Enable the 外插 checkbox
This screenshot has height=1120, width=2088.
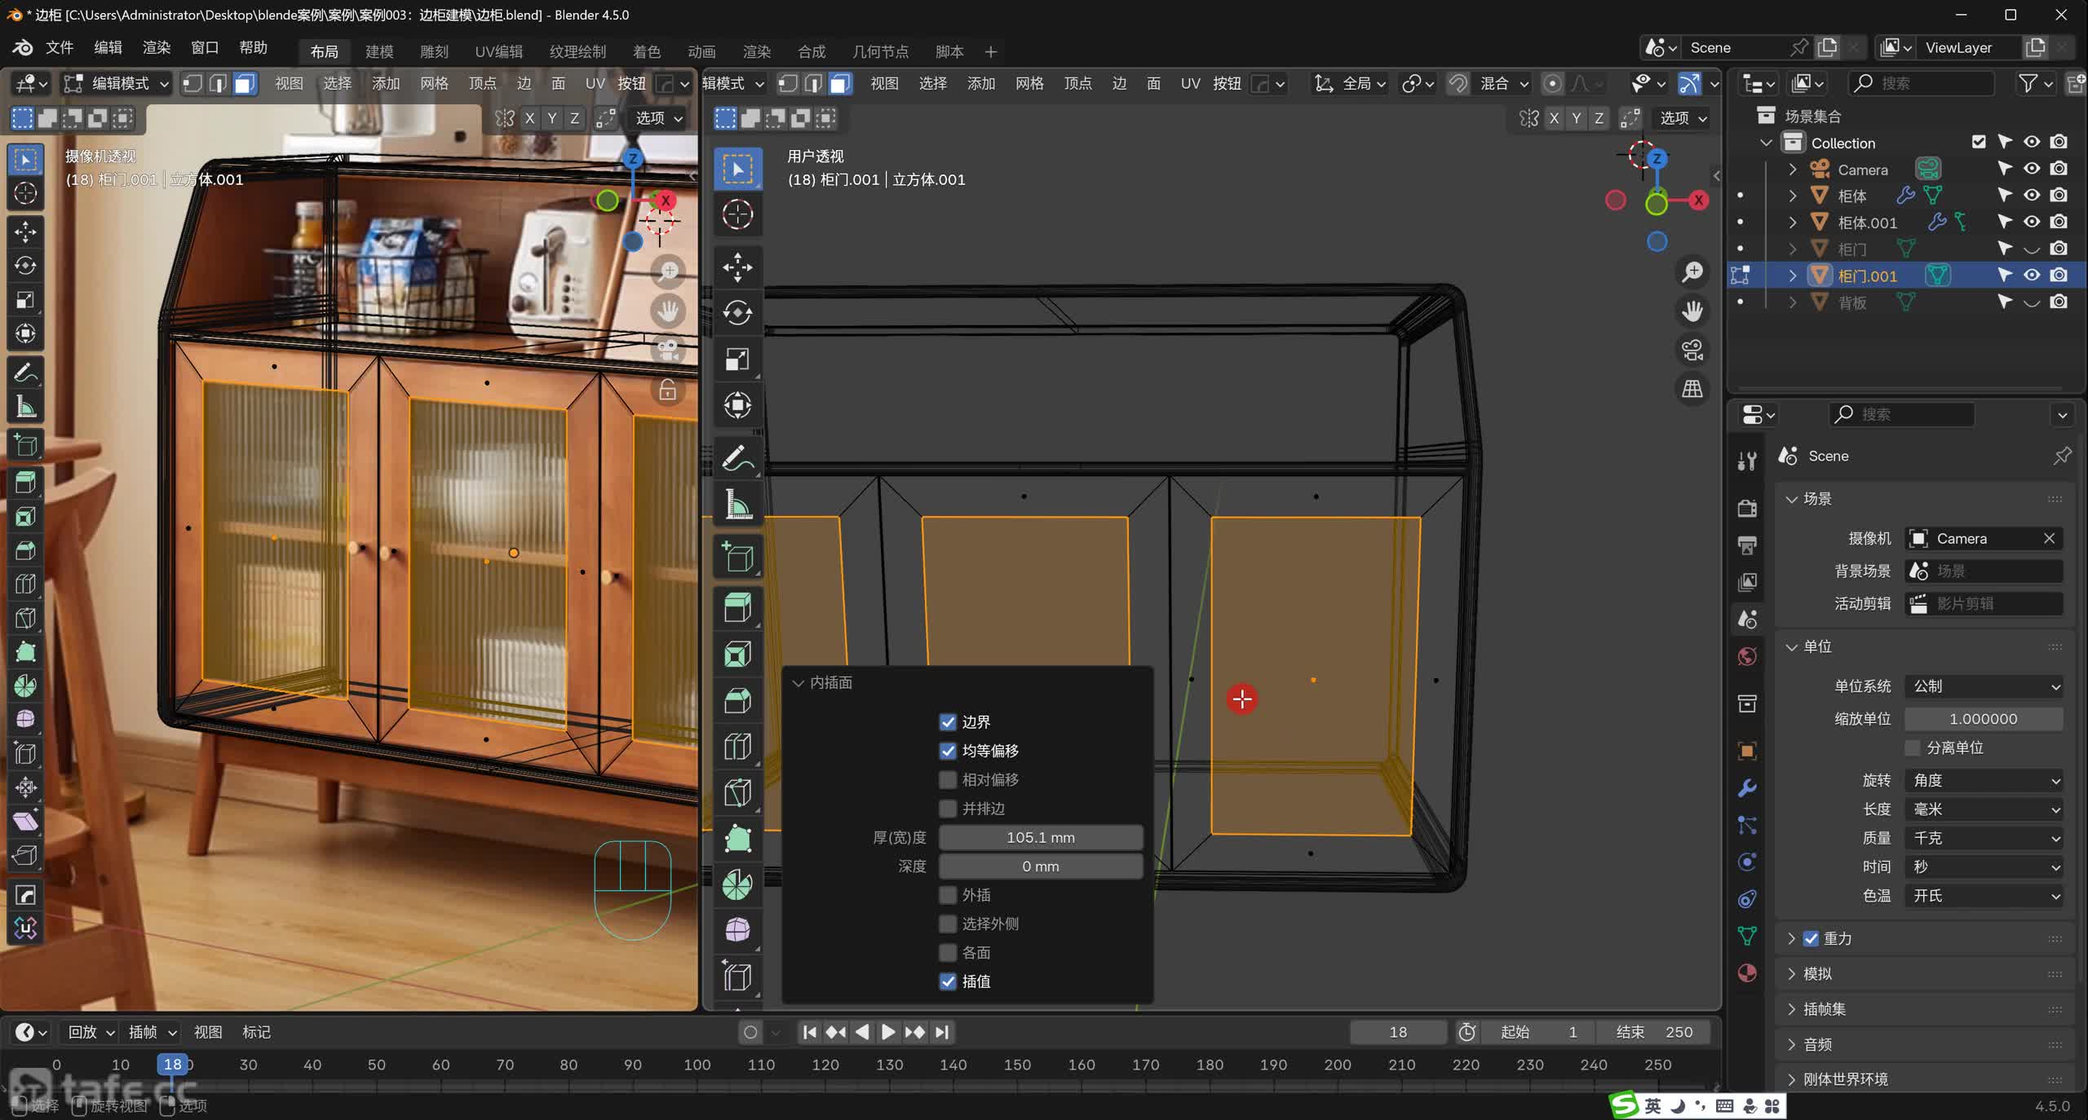point(948,895)
